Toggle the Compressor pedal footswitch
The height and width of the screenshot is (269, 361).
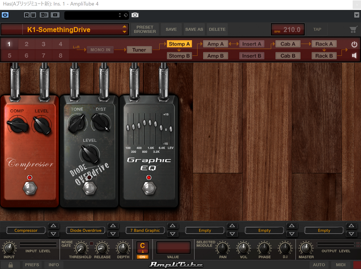pyautogui.click(x=30, y=188)
